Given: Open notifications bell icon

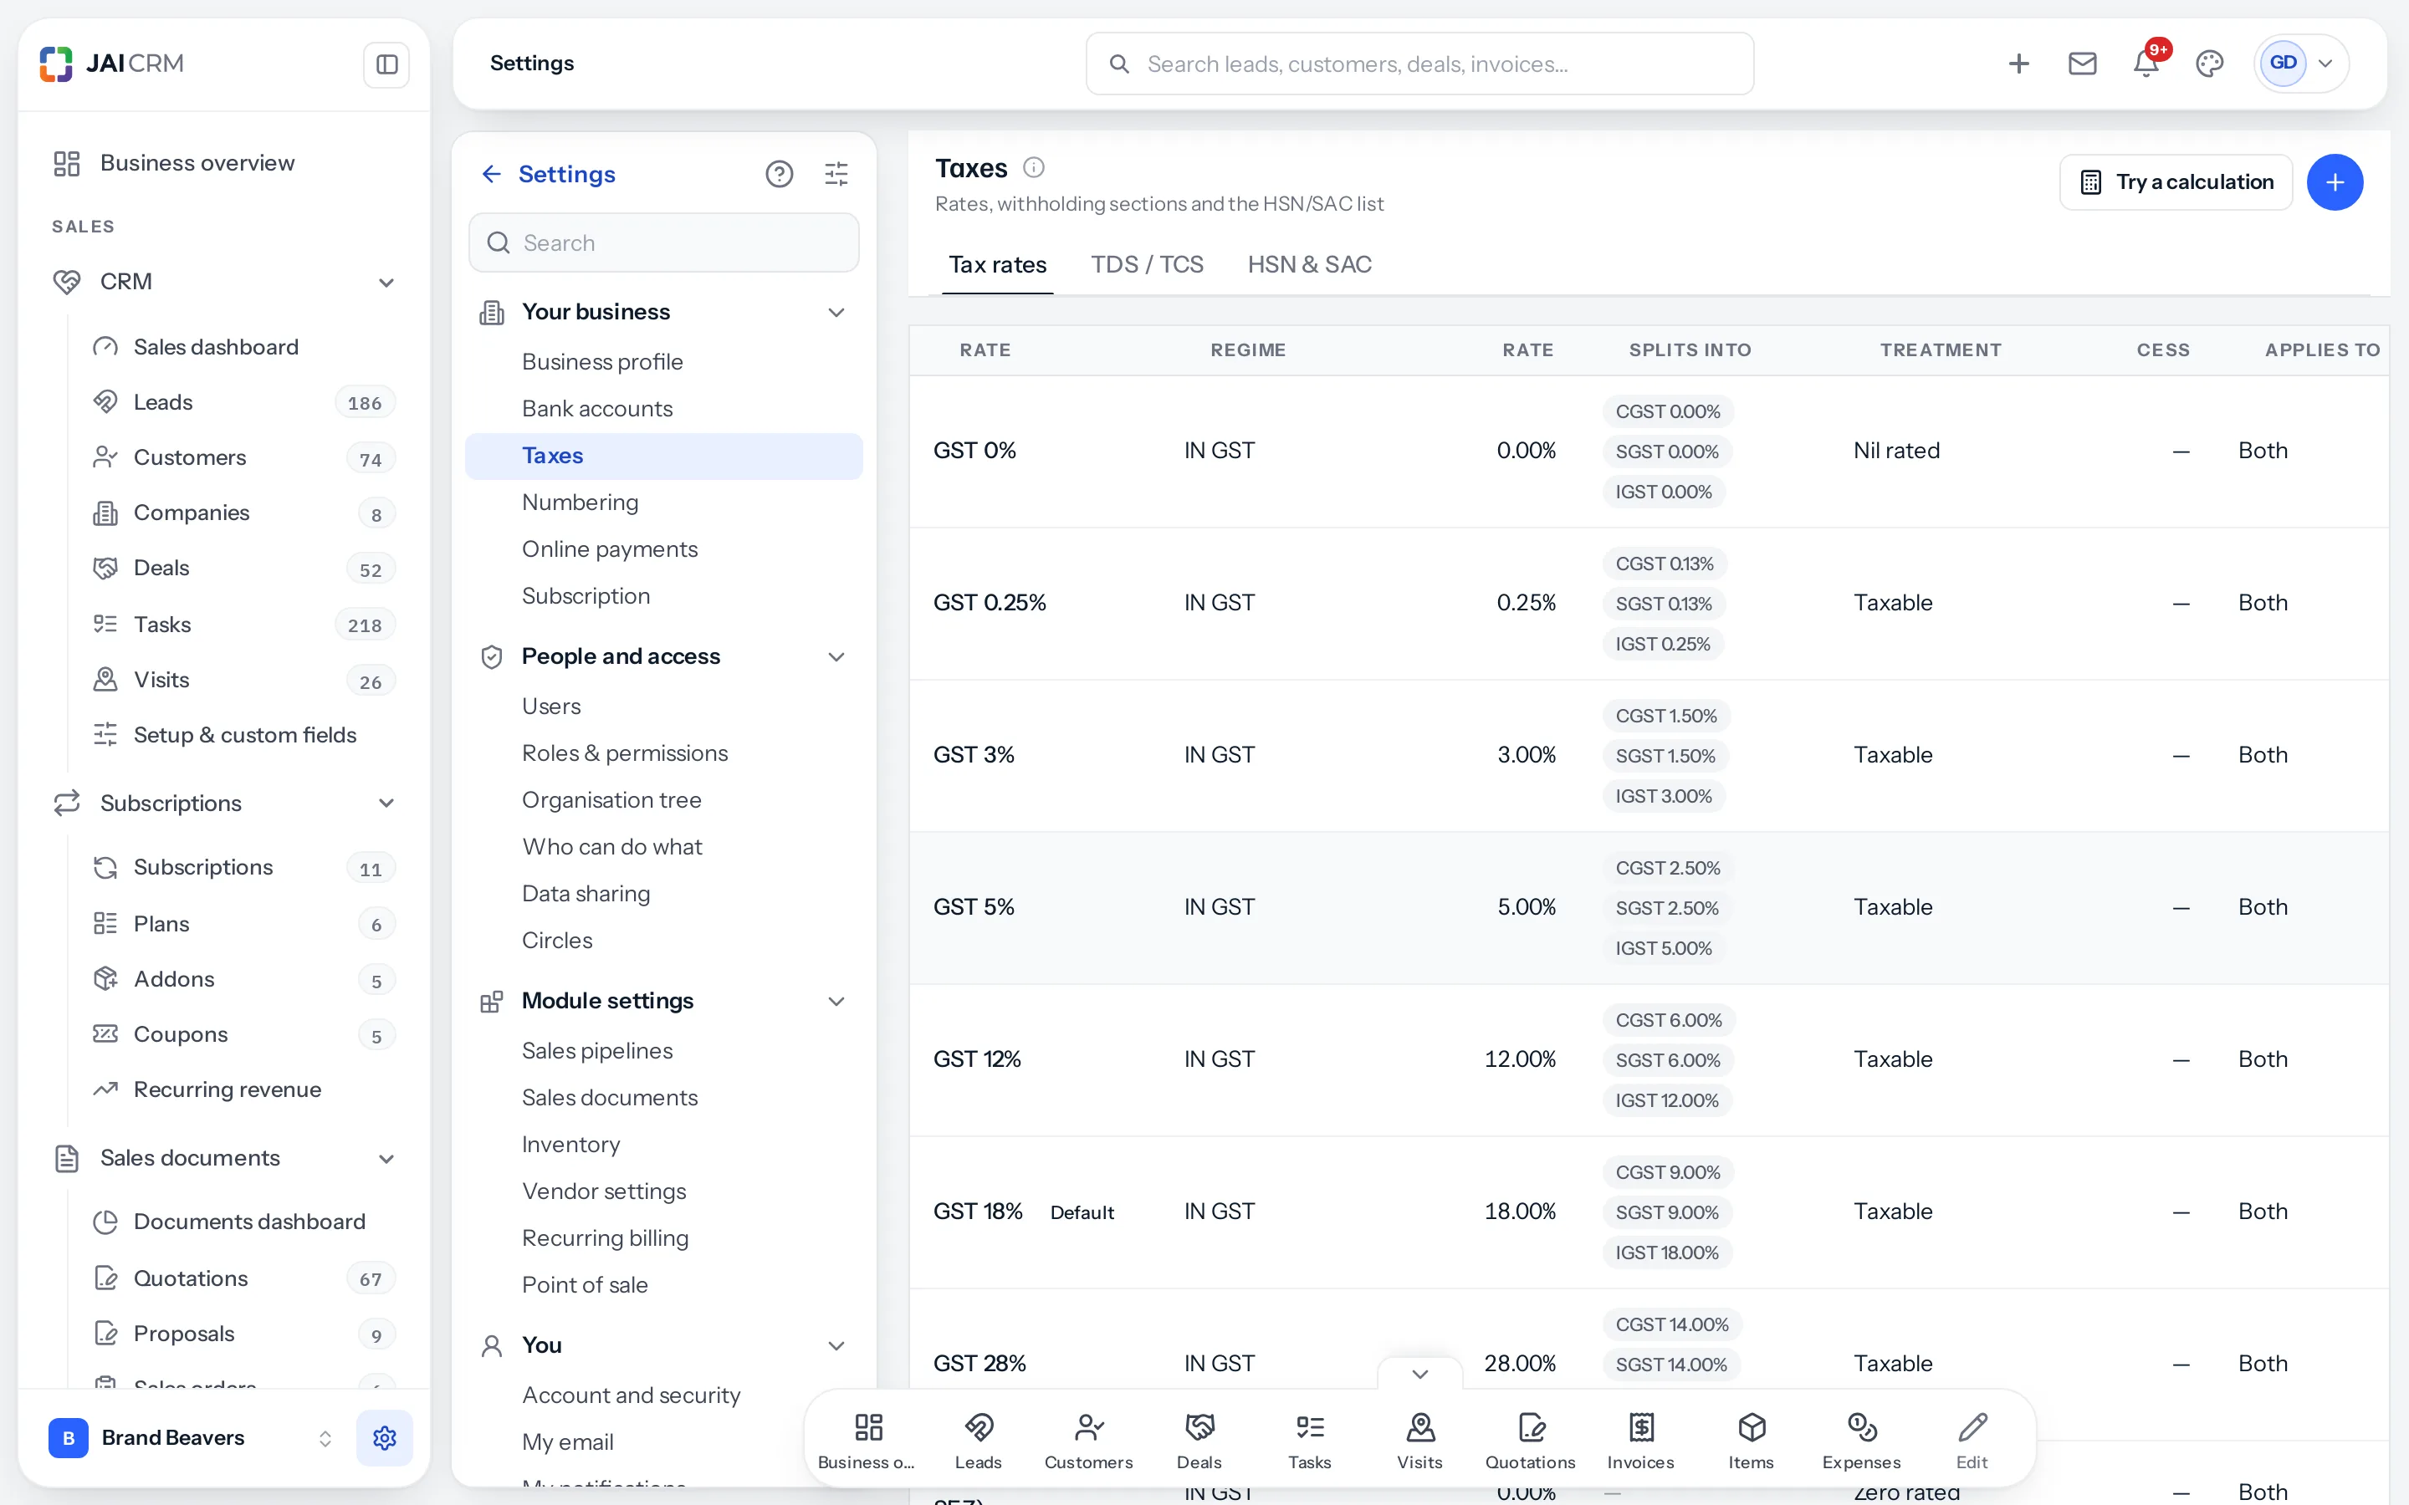Looking at the screenshot, I should (x=2146, y=64).
